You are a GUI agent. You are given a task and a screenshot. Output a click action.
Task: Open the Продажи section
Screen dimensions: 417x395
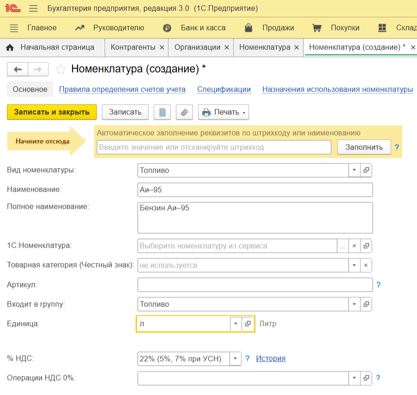click(x=278, y=28)
